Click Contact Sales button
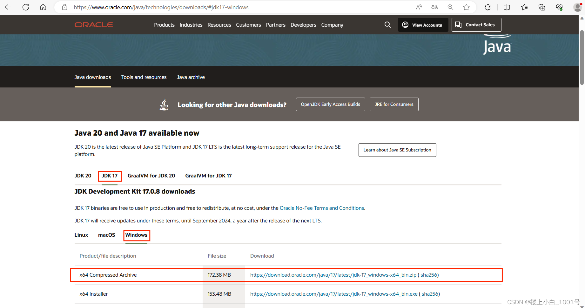The height and width of the screenshot is (308, 585). 476,25
